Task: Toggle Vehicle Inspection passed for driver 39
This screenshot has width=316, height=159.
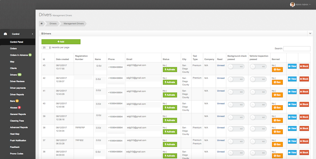Action: [258, 117]
